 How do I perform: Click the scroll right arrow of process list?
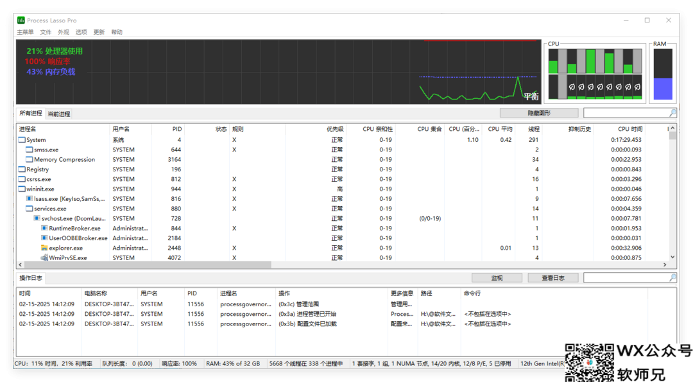click(x=665, y=265)
